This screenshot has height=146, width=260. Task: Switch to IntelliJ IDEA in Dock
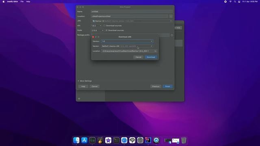coord(148,140)
